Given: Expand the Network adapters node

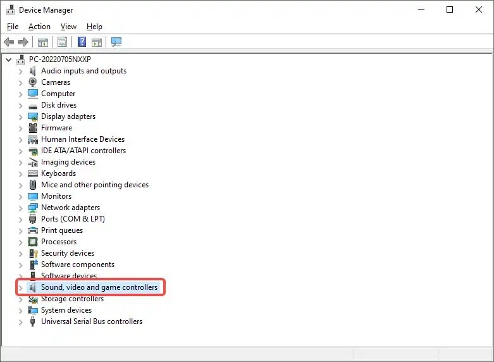Looking at the screenshot, I should (x=20, y=208).
